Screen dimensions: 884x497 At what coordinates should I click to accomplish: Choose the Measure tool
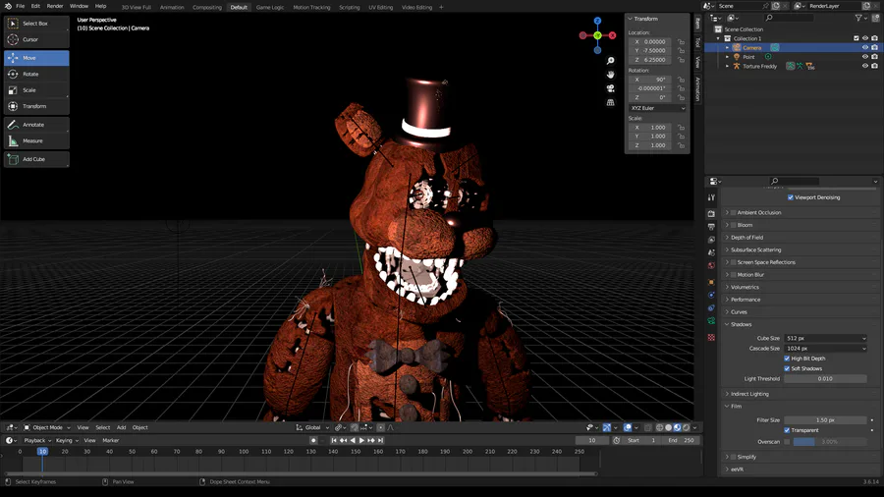point(36,140)
